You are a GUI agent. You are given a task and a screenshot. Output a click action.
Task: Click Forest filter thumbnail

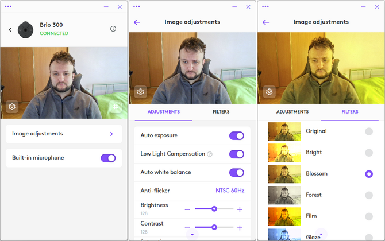(x=284, y=195)
